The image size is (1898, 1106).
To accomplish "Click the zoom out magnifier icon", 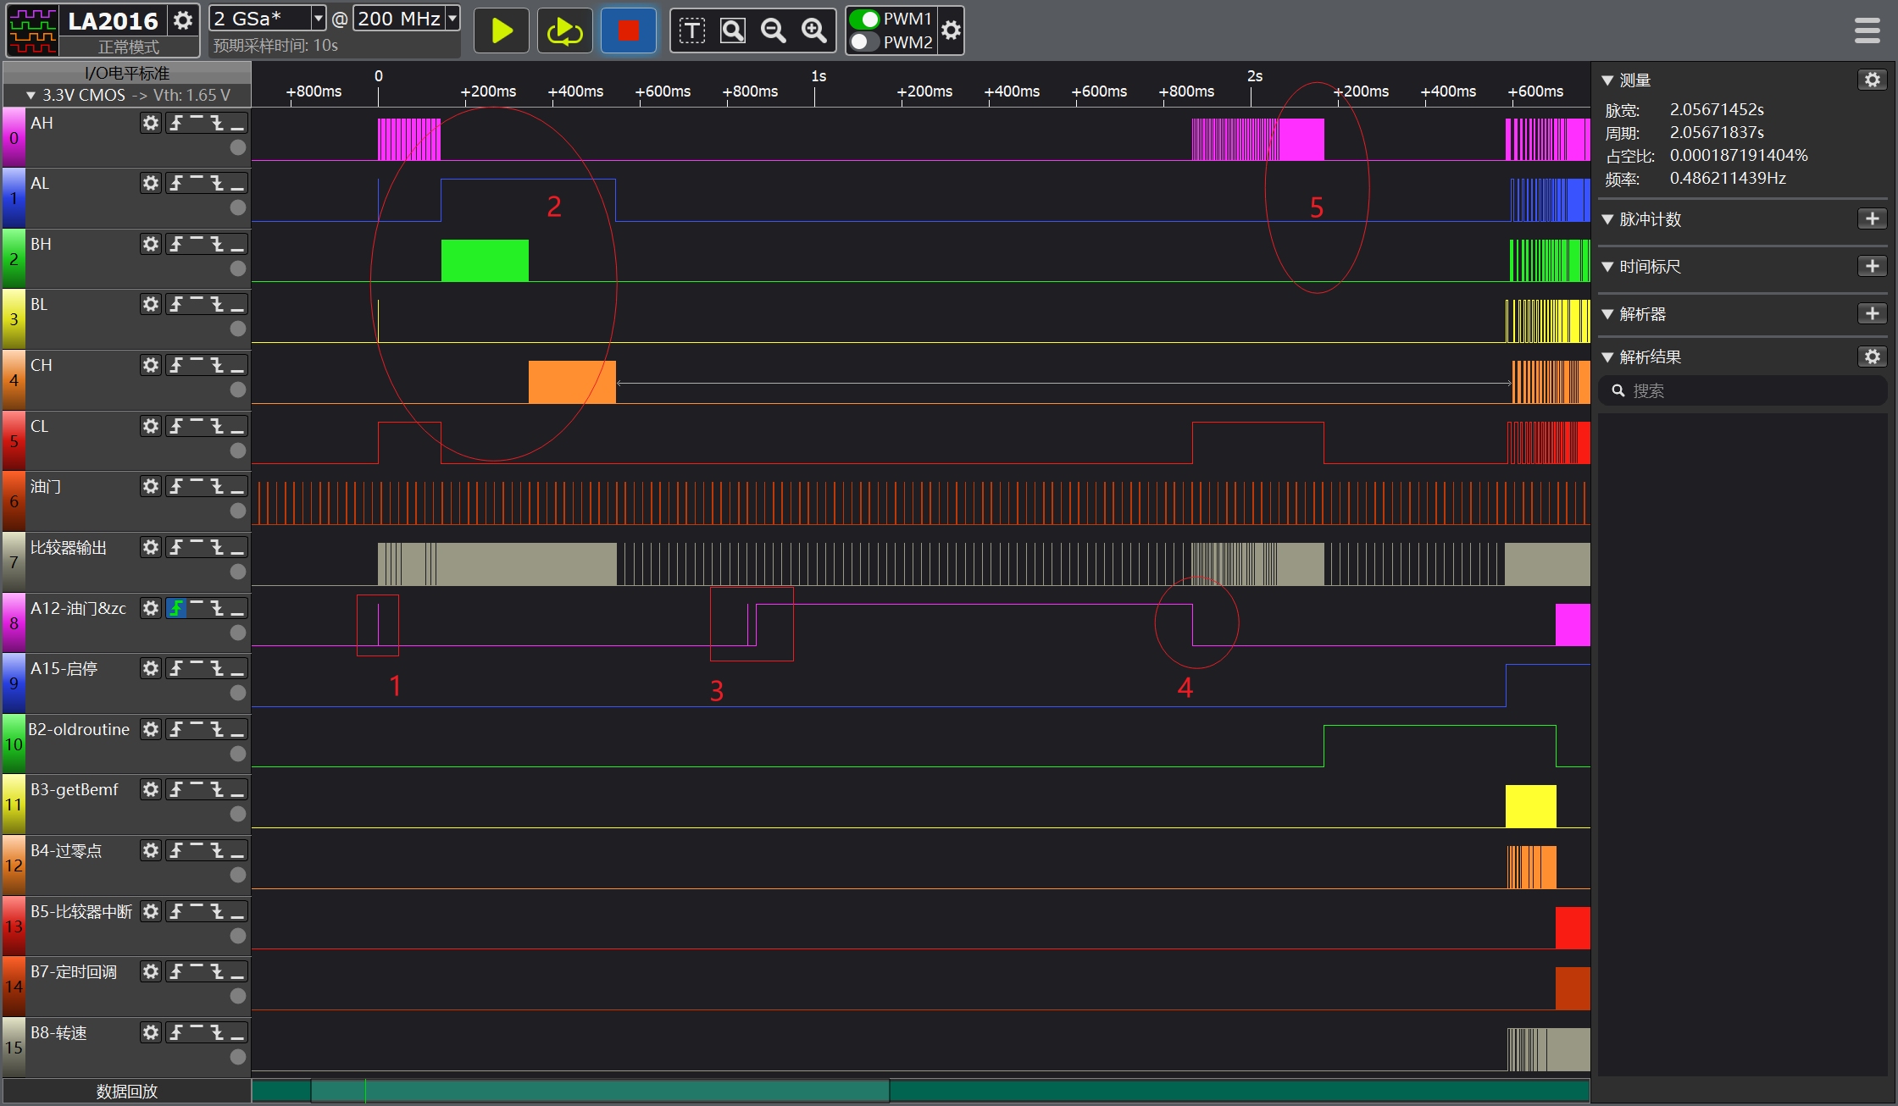I will tap(773, 31).
